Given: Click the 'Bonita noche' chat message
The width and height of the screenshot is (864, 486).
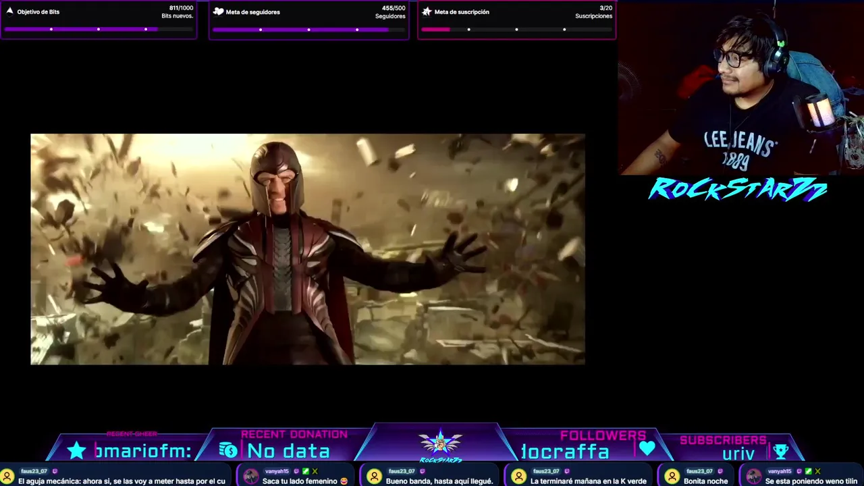Looking at the screenshot, I should 706,481.
